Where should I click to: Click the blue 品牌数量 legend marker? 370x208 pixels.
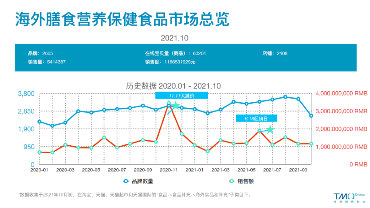pos(126,181)
